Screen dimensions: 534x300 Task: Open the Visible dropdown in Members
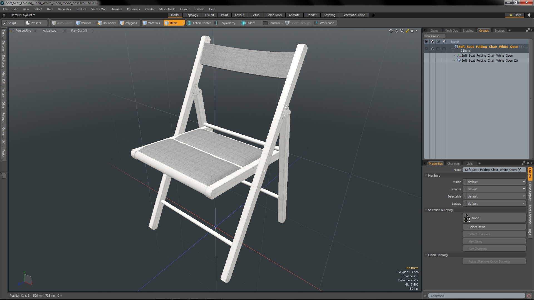495,182
